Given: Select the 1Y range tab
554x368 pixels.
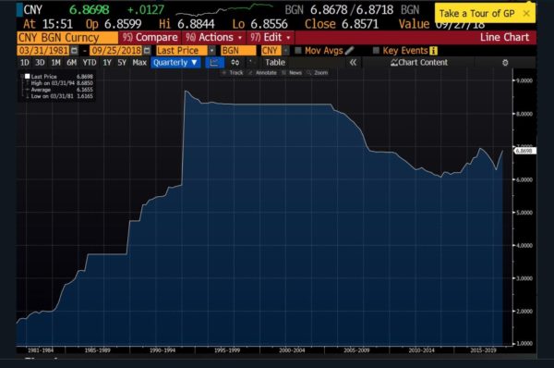Looking at the screenshot, I should [107, 63].
